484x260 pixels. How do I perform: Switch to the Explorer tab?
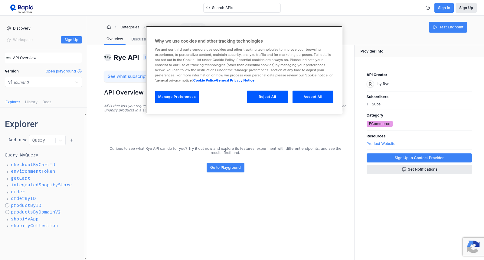(13, 102)
